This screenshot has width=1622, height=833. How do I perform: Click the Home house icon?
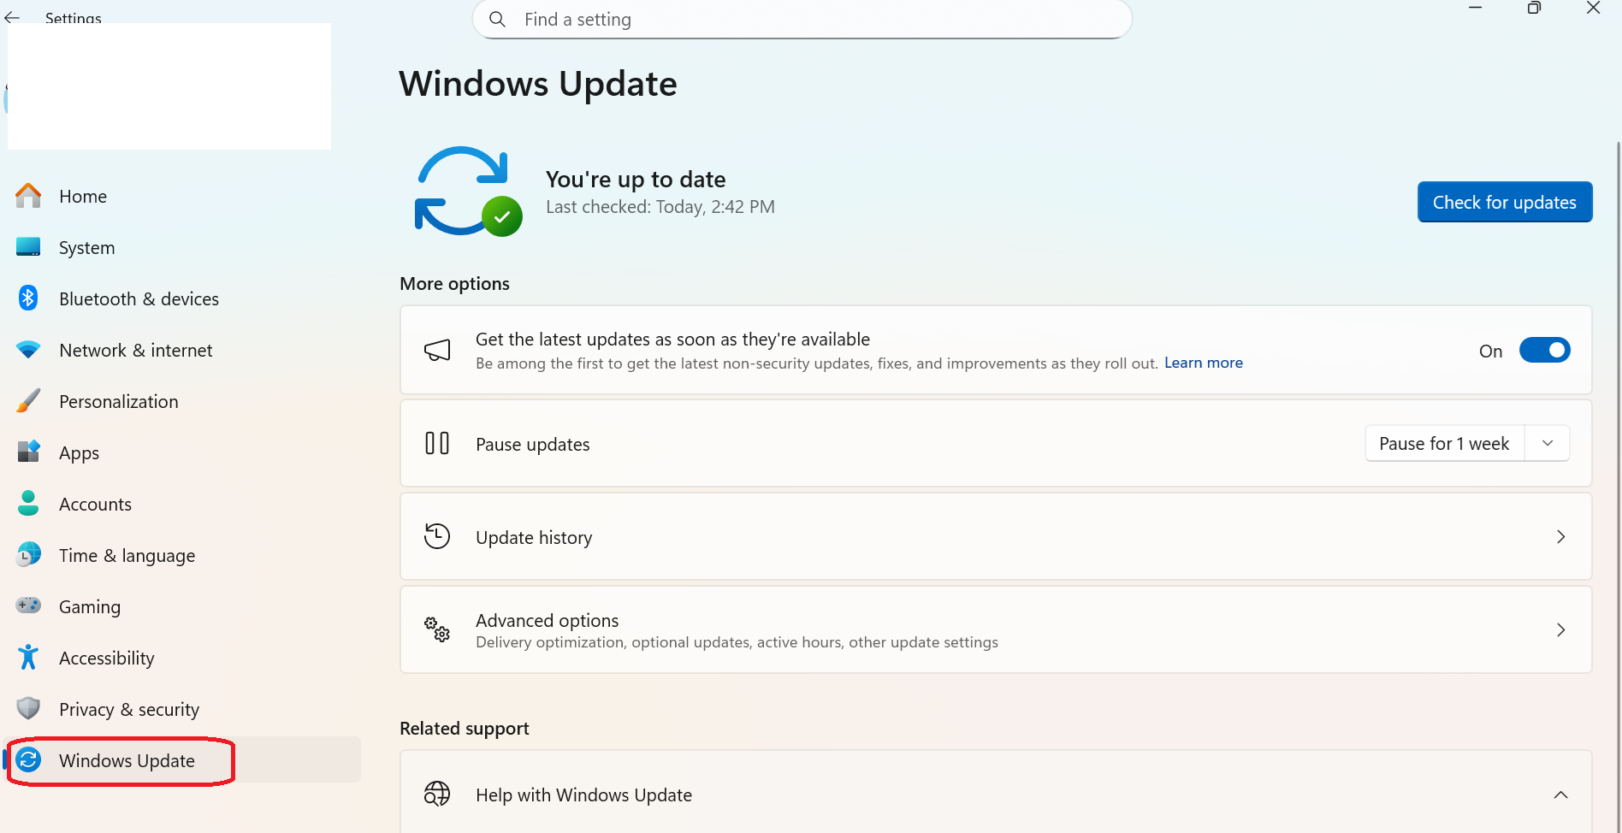tap(28, 196)
